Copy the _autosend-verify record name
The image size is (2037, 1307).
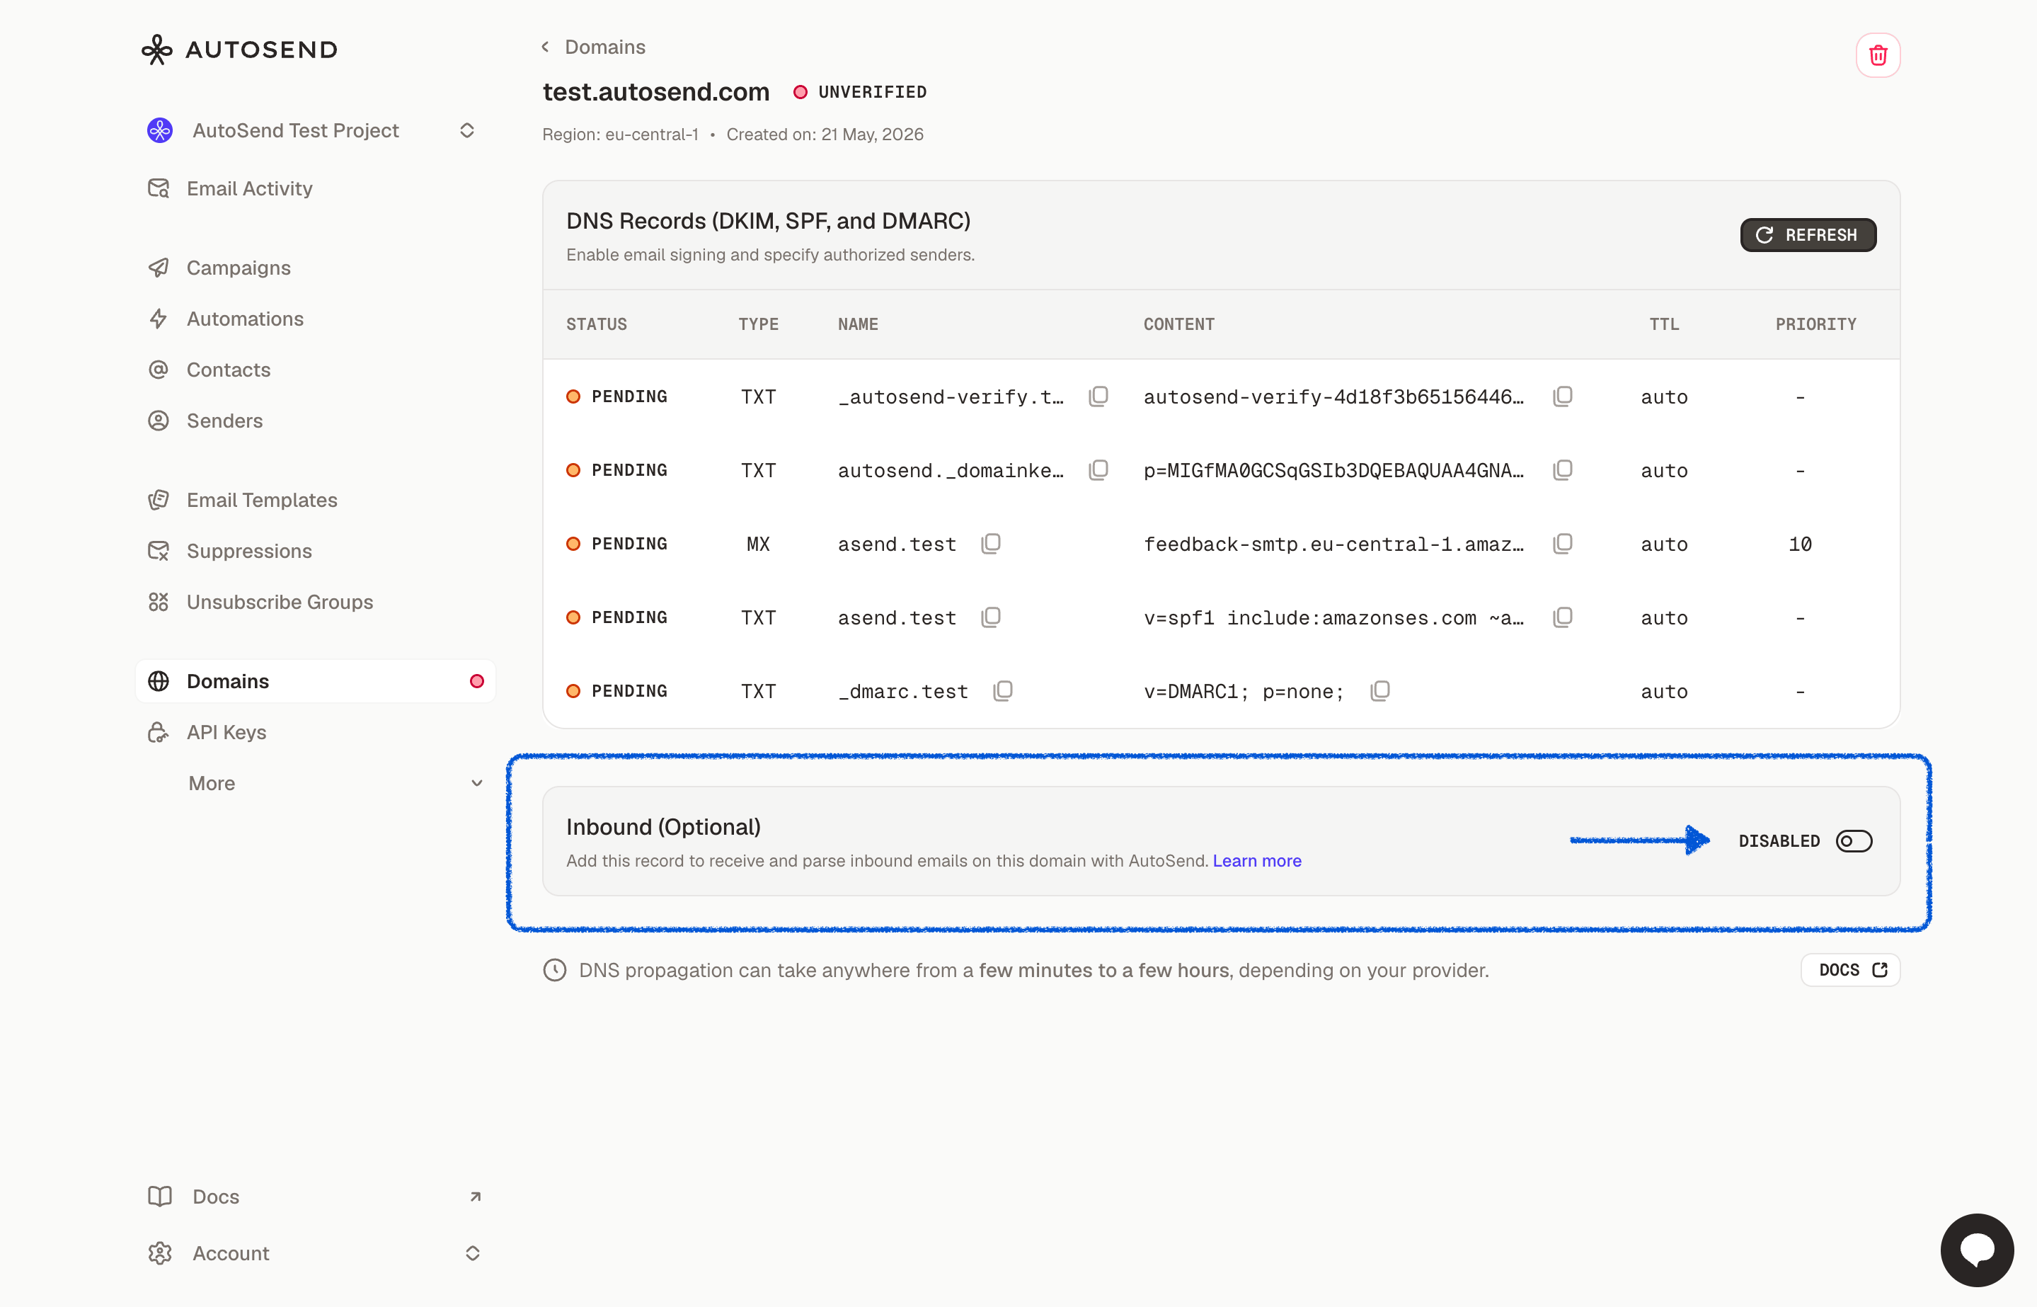[x=1098, y=396]
